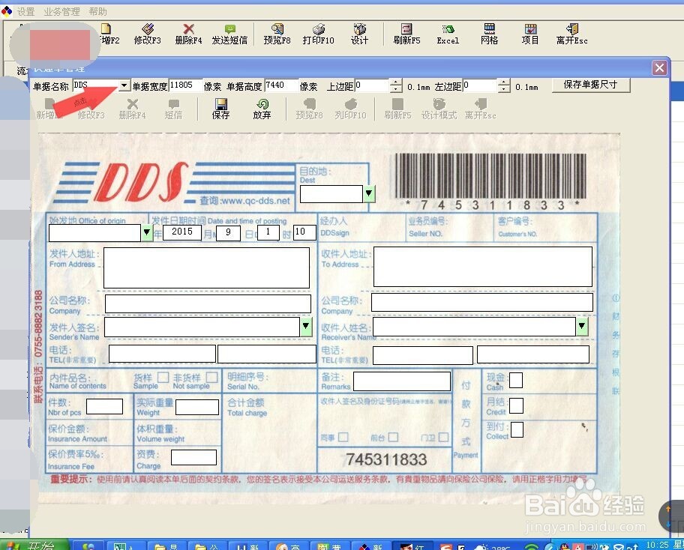Tick the 前台 checkbox

tap(393, 437)
